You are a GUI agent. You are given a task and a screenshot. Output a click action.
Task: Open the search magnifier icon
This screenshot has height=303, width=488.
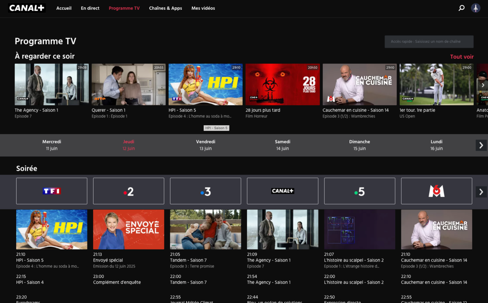click(x=462, y=8)
